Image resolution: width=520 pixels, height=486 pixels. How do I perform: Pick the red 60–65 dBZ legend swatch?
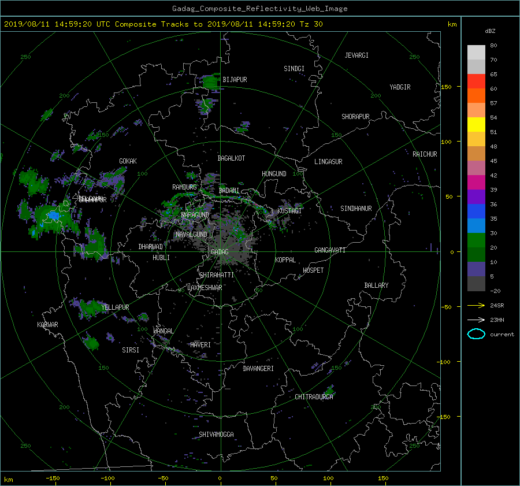[x=476, y=81]
